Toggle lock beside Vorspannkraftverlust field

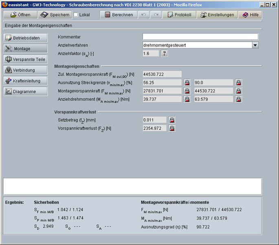[172, 129]
